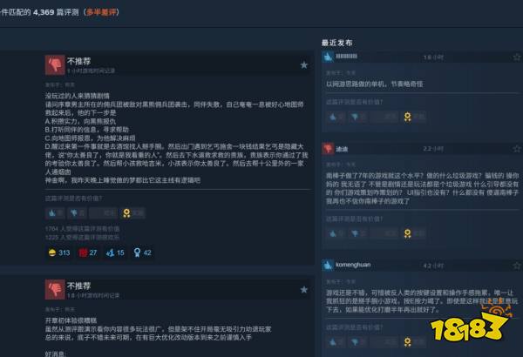Viewport: 523px width, 357px height.
Task: Click the star icon on the first 不推荐 review
Action: coord(304,65)
